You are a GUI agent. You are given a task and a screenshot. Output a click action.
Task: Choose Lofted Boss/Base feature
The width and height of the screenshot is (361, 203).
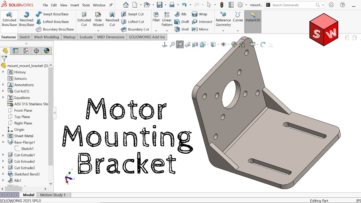pyautogui.click(x=52, y=22)
